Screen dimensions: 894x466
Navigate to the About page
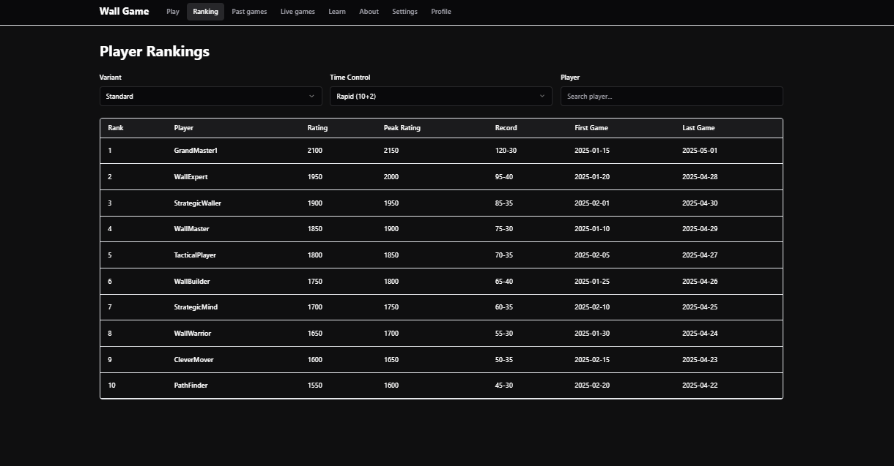coord(369,12)
